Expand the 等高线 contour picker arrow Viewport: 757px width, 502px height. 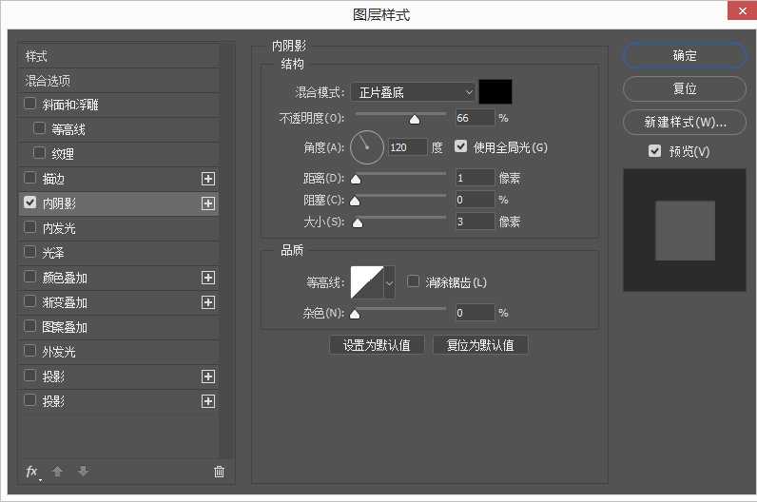pos(389,282)
